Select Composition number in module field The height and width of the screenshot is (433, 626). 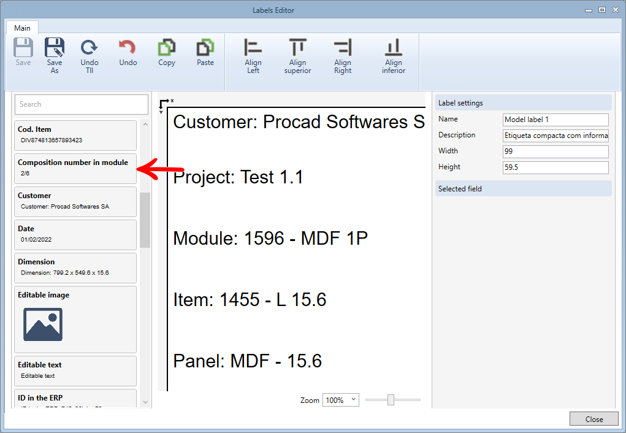75,169
